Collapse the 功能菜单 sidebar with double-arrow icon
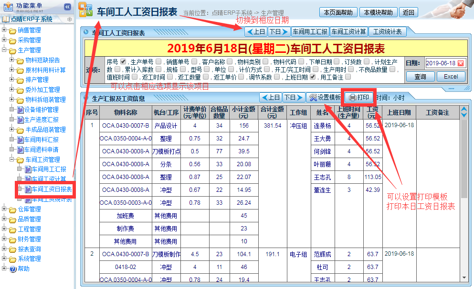 [x=67, y=7]
